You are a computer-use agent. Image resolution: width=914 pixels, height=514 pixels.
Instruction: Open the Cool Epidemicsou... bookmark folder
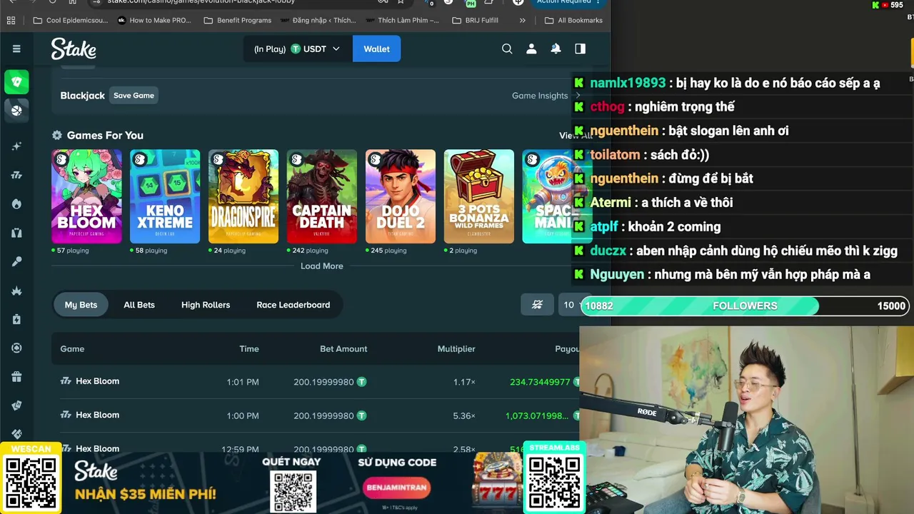[70, 20]
